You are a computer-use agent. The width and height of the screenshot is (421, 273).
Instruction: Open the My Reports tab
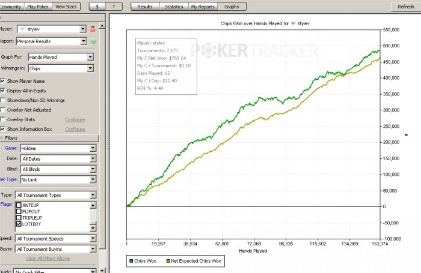click(x=203, y=7)
